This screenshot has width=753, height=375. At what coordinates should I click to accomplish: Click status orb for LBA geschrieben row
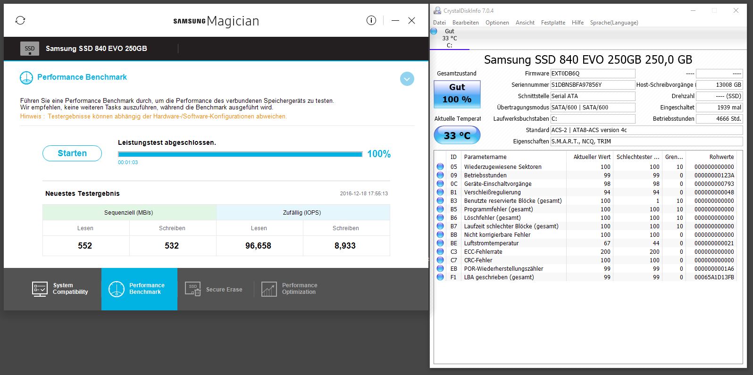440,277
